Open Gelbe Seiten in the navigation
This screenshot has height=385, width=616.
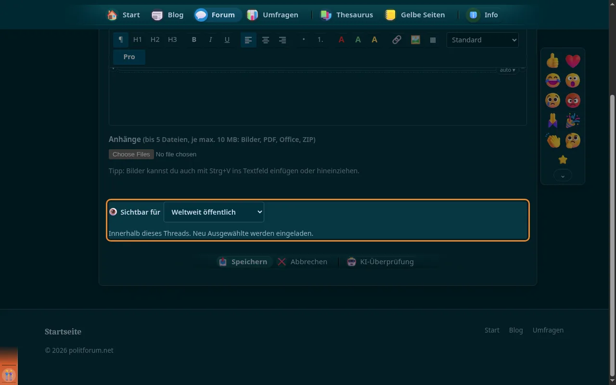414,15
